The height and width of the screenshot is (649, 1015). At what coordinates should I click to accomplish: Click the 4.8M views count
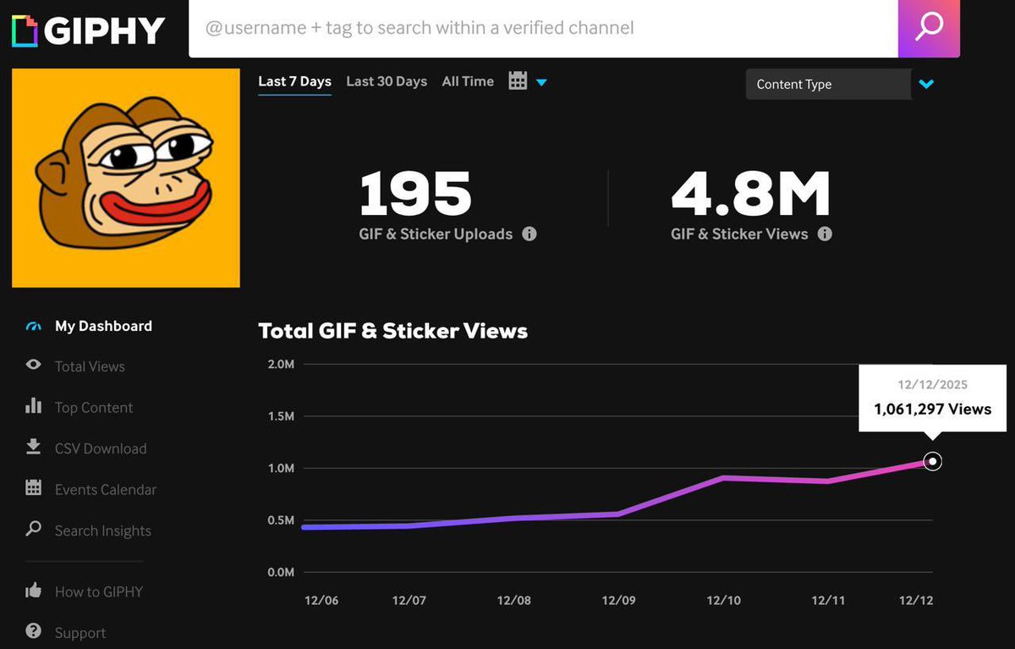tap(751, 194)
